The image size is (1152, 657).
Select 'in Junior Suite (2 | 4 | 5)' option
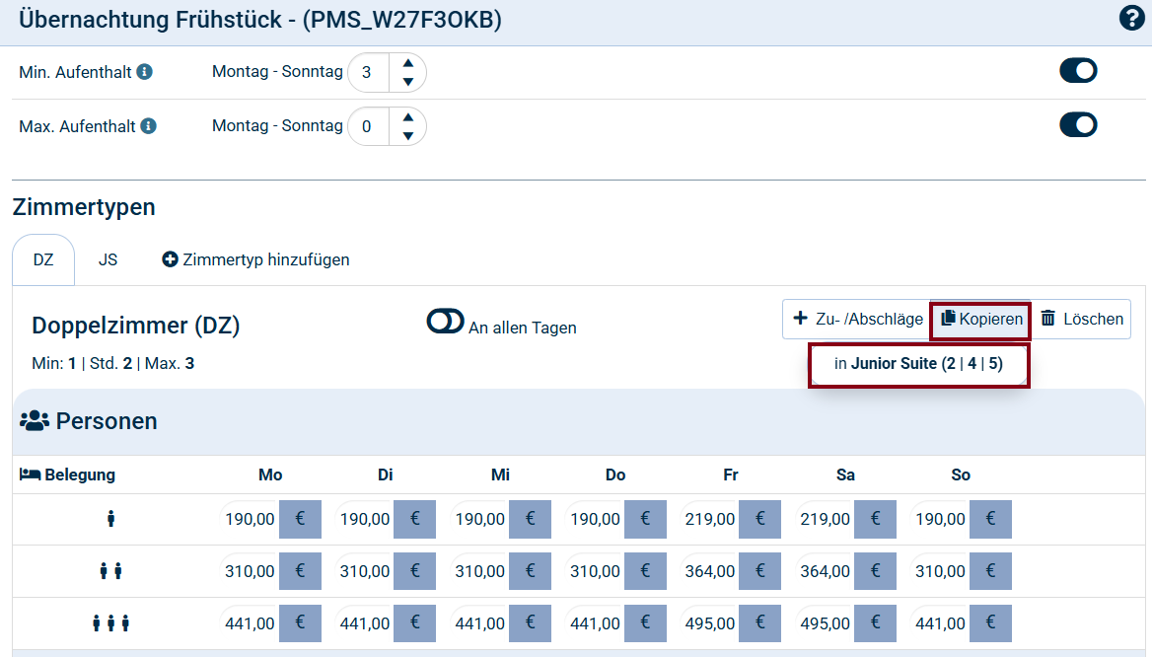click(x=918, y=364)
